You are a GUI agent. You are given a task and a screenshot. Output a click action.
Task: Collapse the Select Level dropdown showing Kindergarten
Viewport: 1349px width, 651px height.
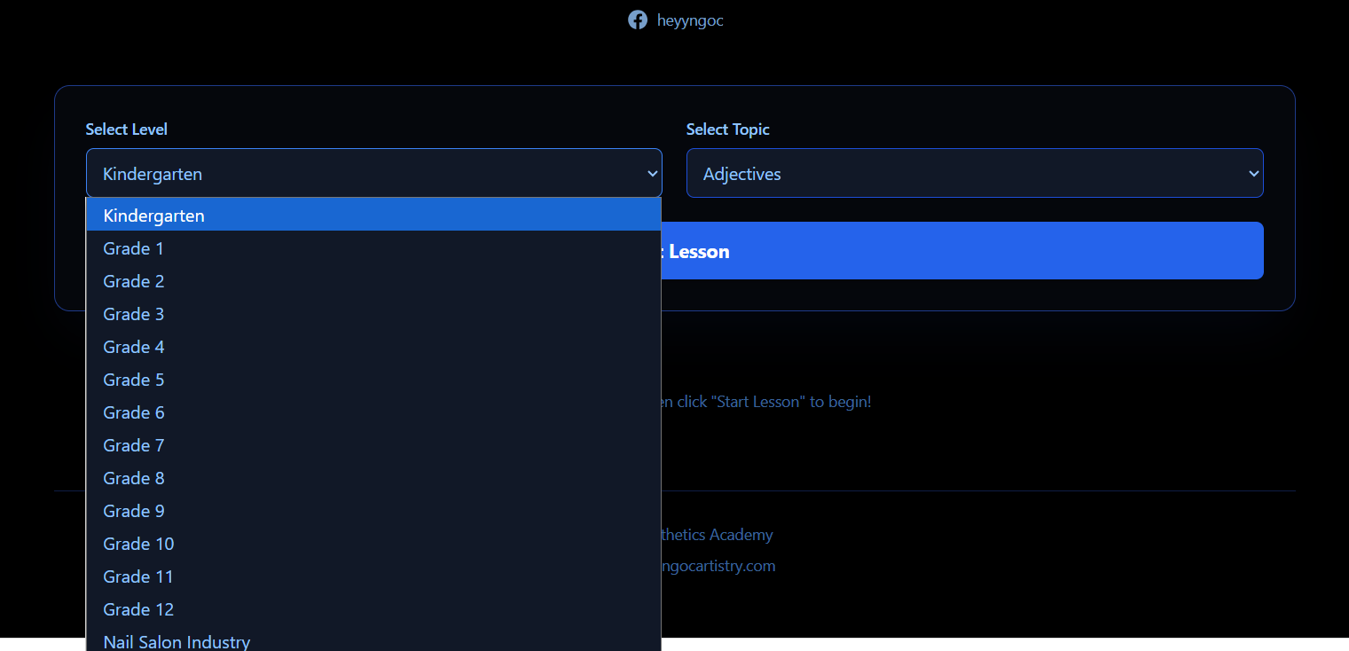373,173
